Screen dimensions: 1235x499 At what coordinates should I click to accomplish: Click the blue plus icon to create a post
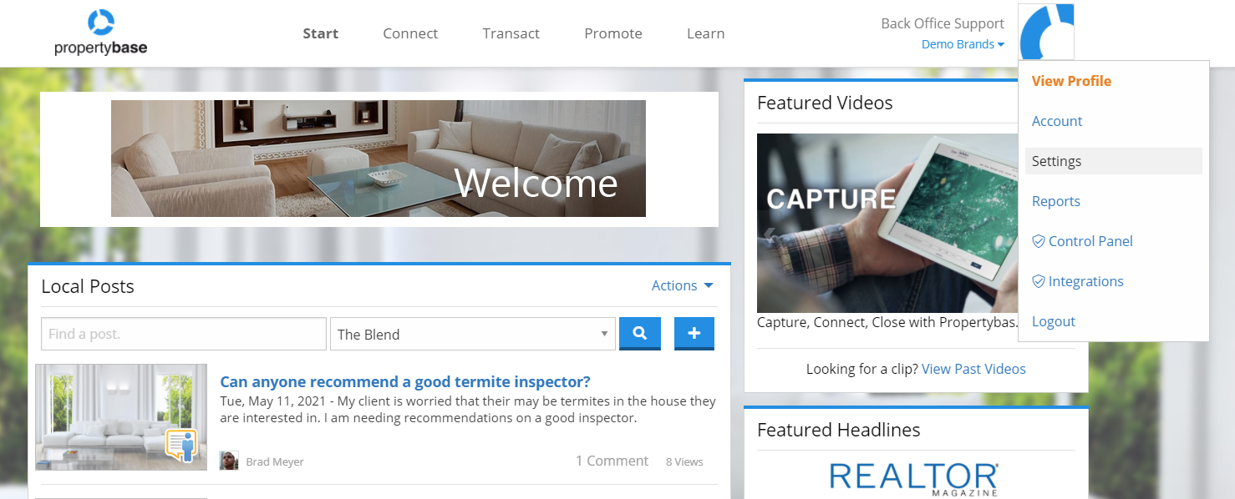pyautogui.click(x=694, y=333)
